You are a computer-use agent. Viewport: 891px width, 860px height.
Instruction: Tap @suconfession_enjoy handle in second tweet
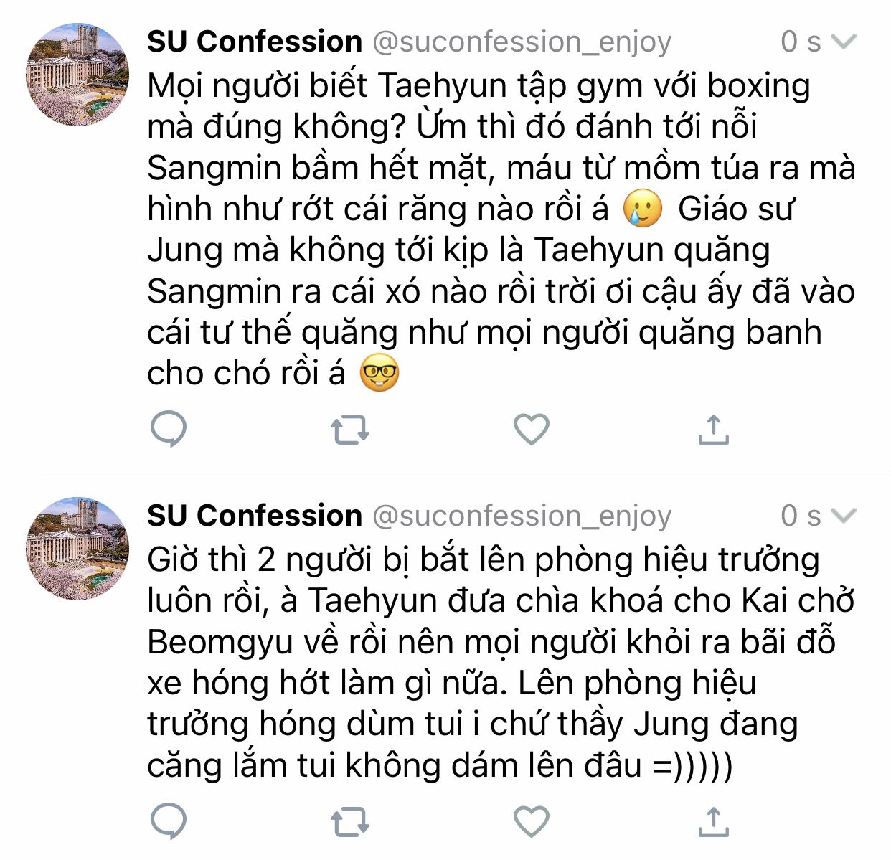[x=522, y=516]
